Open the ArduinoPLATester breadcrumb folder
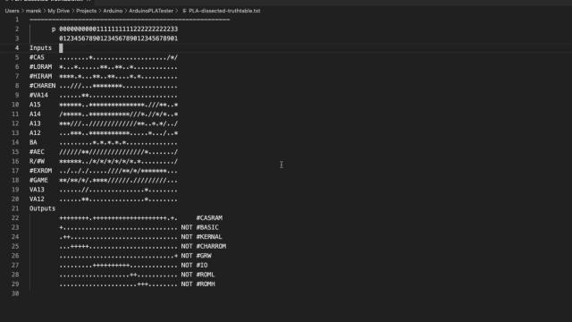 tap(151, 11)
